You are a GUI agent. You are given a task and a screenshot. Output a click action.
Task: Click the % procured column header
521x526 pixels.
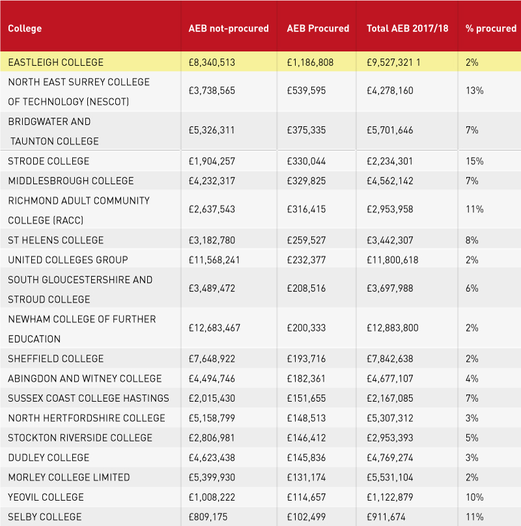pos(491,29)
